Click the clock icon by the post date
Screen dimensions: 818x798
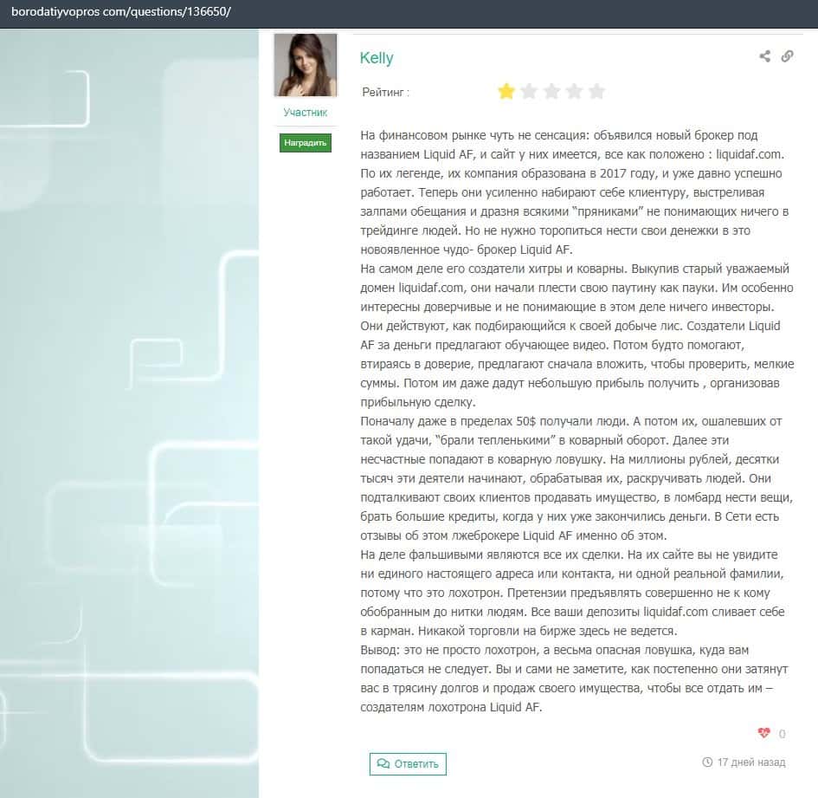(x=707, y=762)
